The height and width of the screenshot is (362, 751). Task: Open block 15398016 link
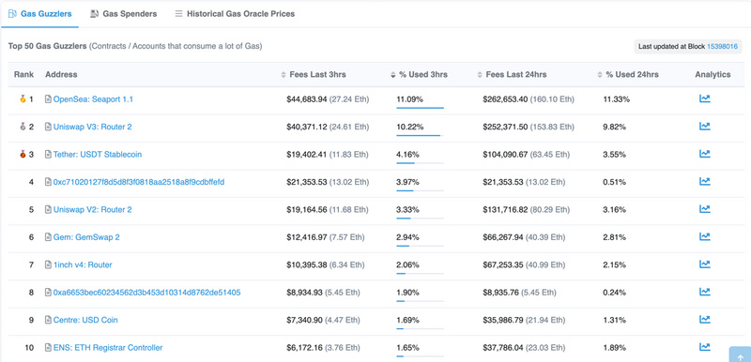(722, 46)
